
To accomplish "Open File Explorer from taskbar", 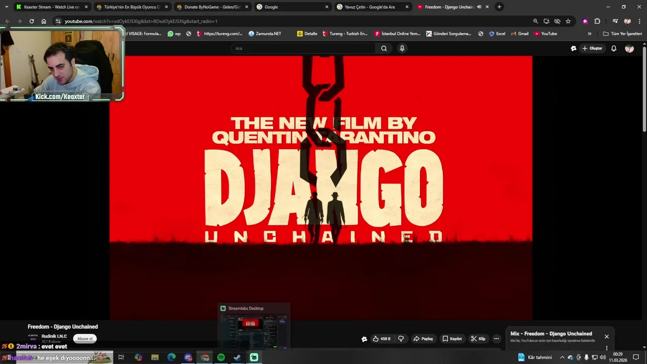I will coord(155,357).
